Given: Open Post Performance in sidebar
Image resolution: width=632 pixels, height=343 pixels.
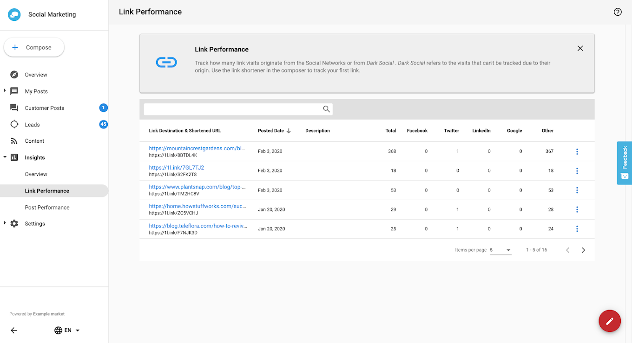Looking at the screenshot, I should (47, 207).
